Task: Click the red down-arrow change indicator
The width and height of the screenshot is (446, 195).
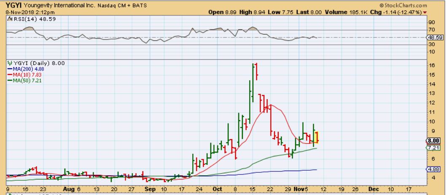Action: [425, 13]
